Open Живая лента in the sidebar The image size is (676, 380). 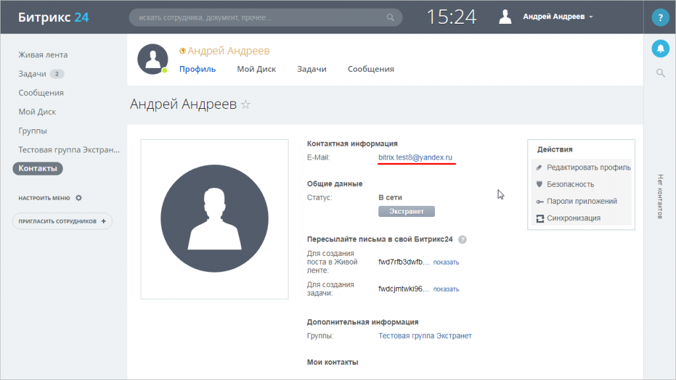click(x=43, y=55)
